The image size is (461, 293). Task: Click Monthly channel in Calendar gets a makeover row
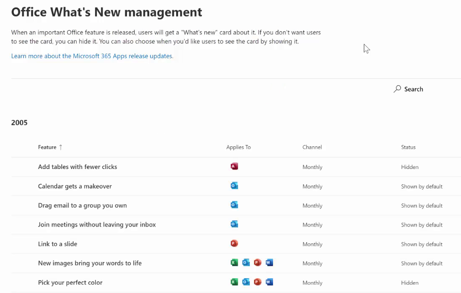(312, 186)
